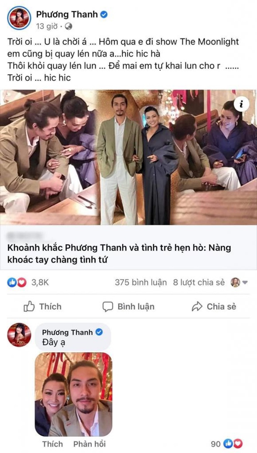This screenshot has height=453, width=257.
Task: Click Thích under the comment
Action: pyautogui.click(x=52, y=444)
